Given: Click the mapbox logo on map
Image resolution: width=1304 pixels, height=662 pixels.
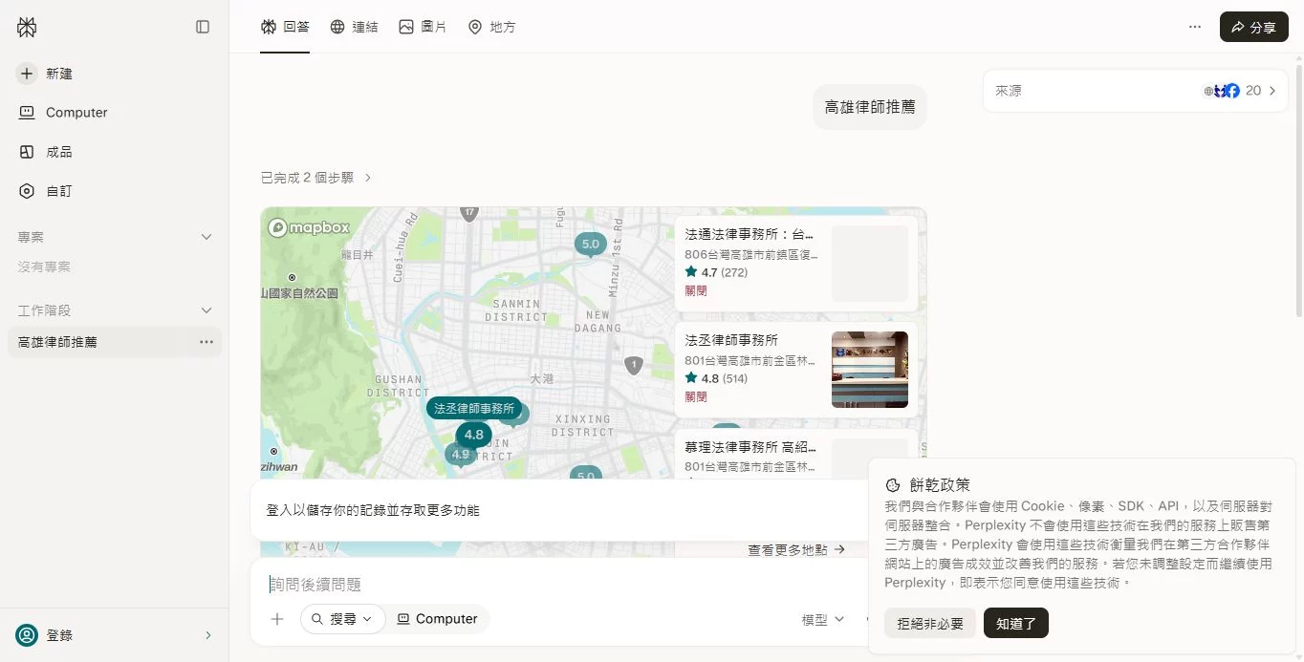Looking at the screenshot, I should tap(309, 227).
